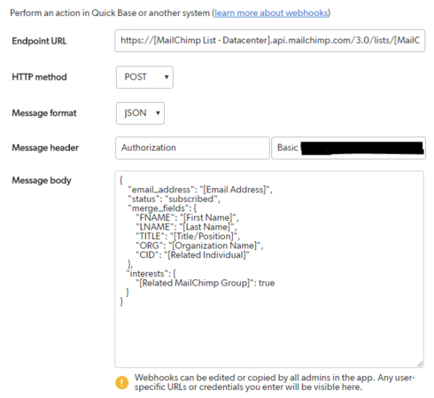The height and width of the screenshot is (398, 434).
Task: Click the "LNAME": "[Last Name]" line
Action: [x=186, y=227]
